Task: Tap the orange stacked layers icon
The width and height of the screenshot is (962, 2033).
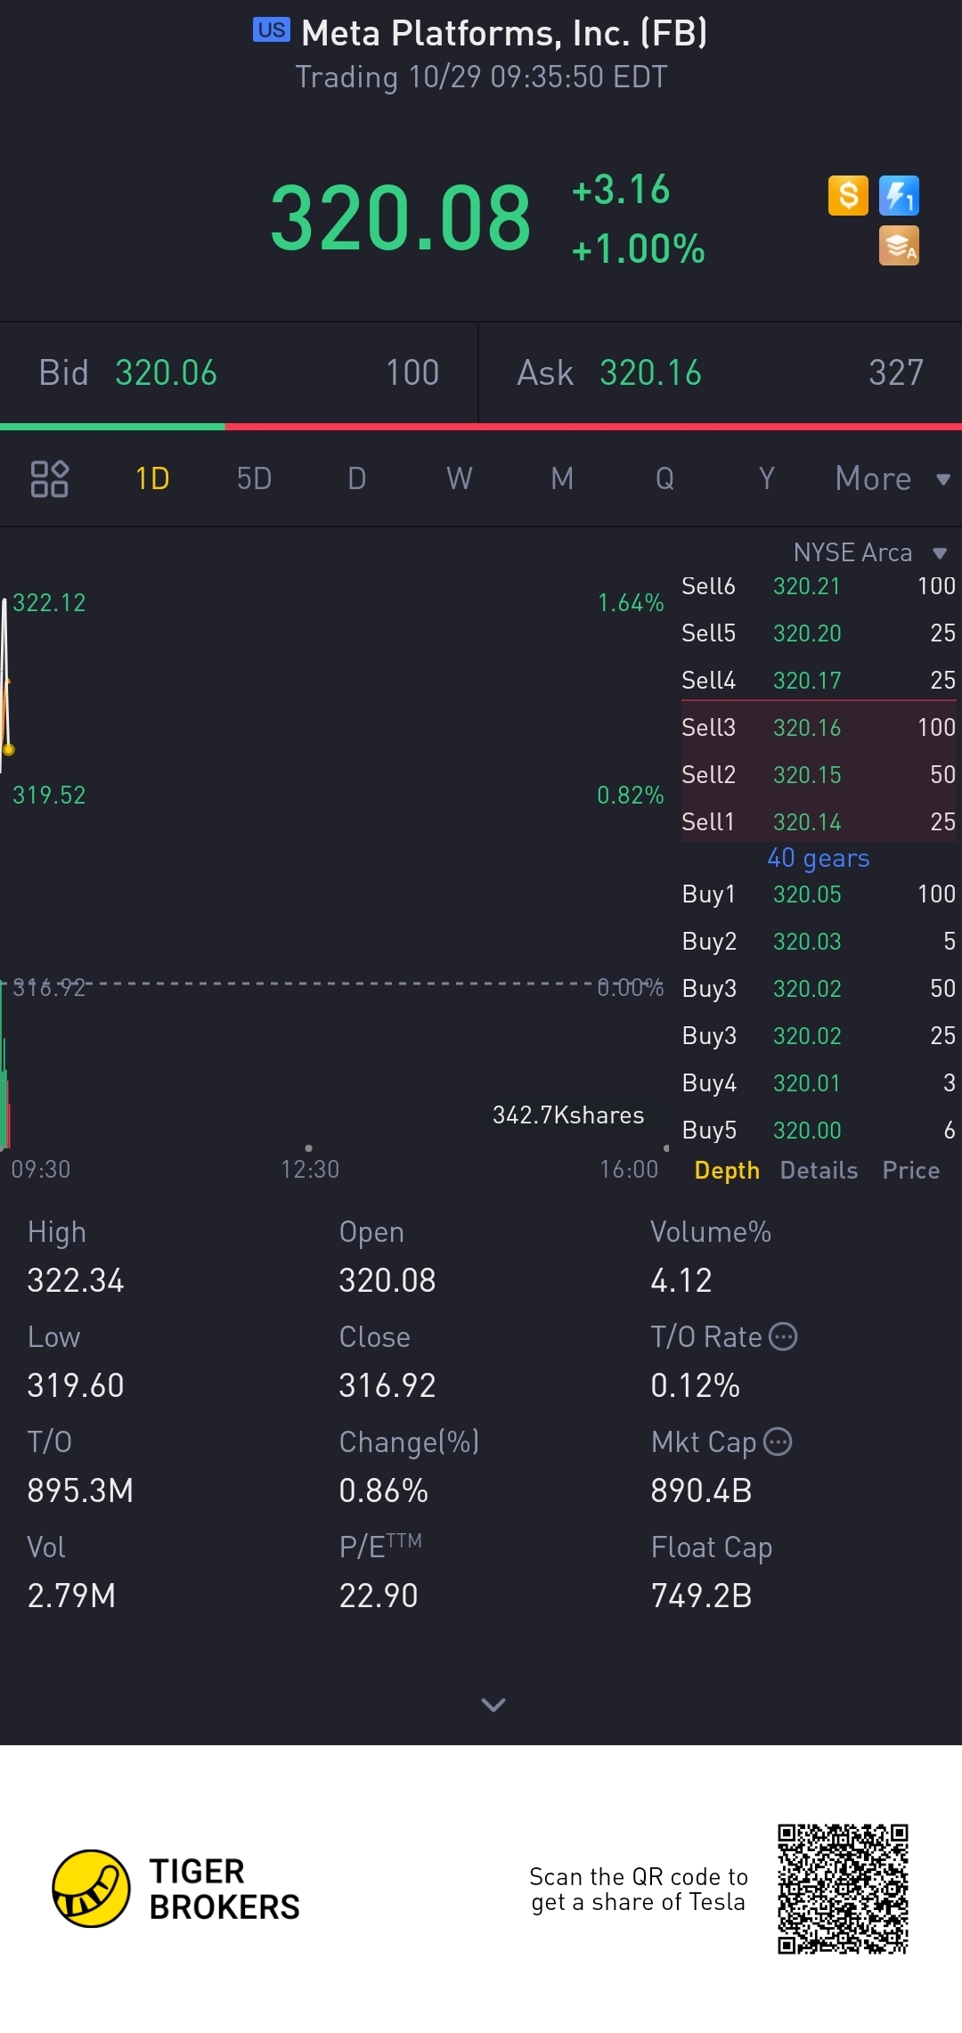Action: (899, 246)
